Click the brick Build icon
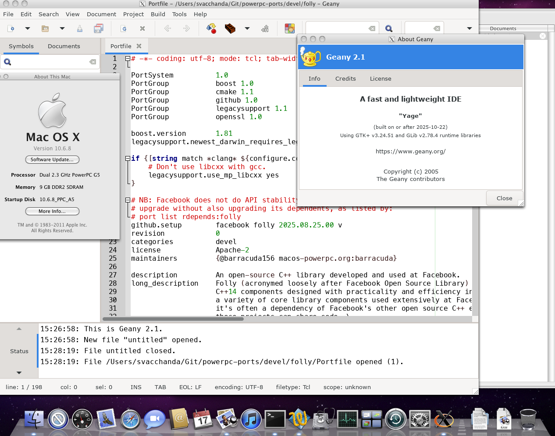The width and height of the screenshot is (555, 436). [x=230, y=28]
